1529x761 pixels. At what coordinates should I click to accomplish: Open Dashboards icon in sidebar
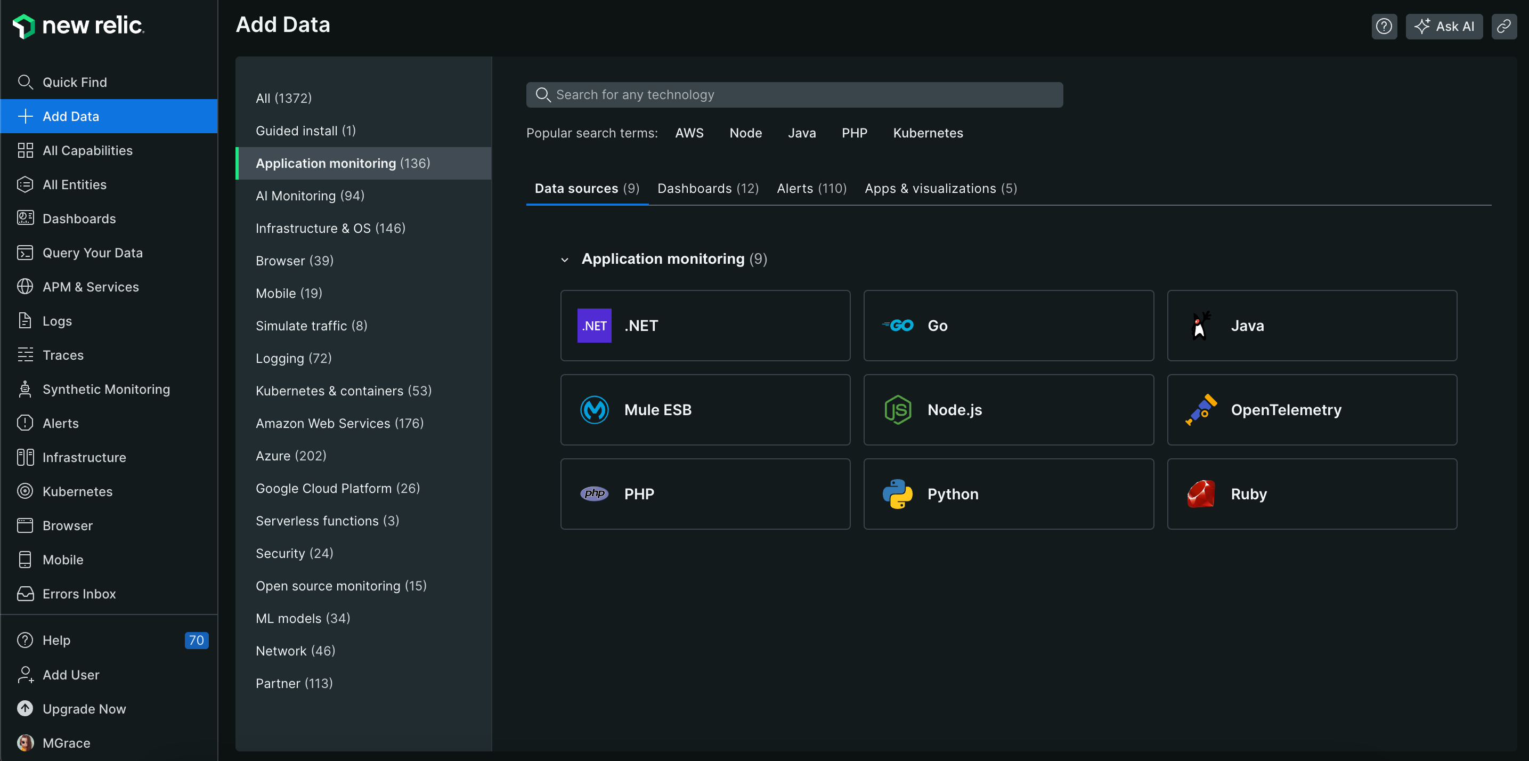click(x=25, y=218)
